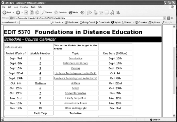Click module number 1 link

coord(40,58)
